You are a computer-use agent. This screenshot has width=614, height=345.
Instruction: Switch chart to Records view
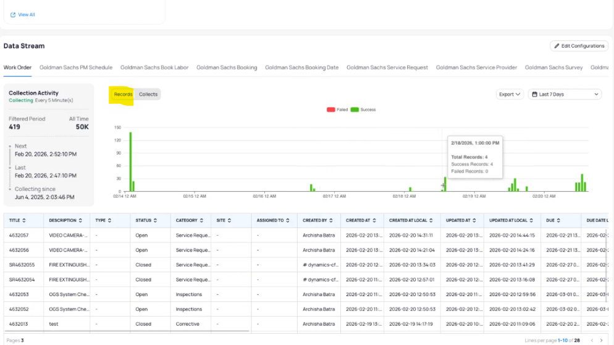123,95
